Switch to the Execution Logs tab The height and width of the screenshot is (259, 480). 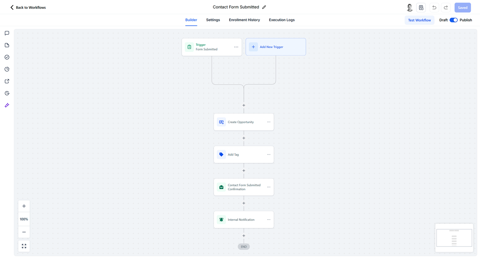pyautogui.click(x=281, y=20)
